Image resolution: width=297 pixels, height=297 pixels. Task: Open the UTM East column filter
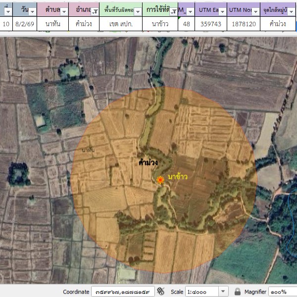222,12
